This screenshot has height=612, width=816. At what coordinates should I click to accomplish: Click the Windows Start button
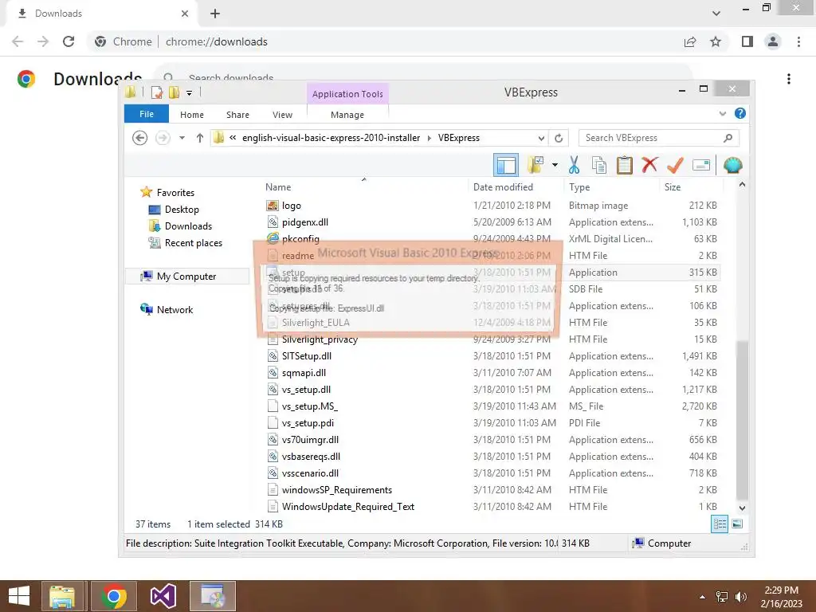pos(19,596)
